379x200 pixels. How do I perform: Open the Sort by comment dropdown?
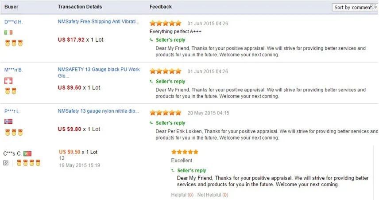pyautogui.click(x=355, y=8)
